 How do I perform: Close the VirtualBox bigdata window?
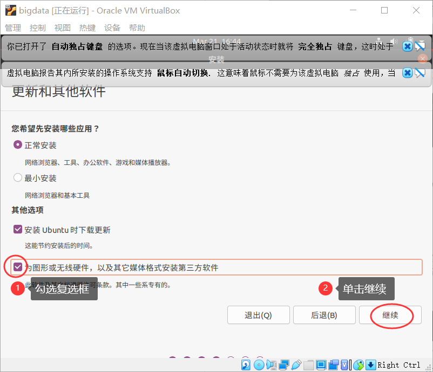coord(416,10)
